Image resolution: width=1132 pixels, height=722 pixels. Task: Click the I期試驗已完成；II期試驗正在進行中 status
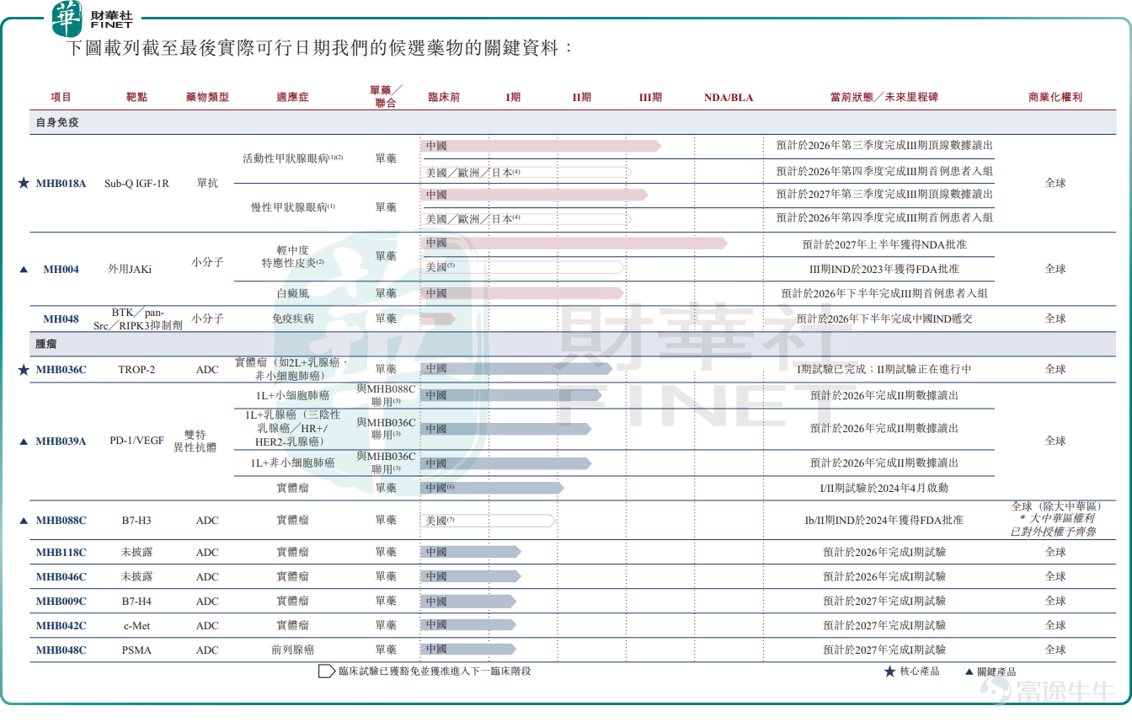pos(884,370)
